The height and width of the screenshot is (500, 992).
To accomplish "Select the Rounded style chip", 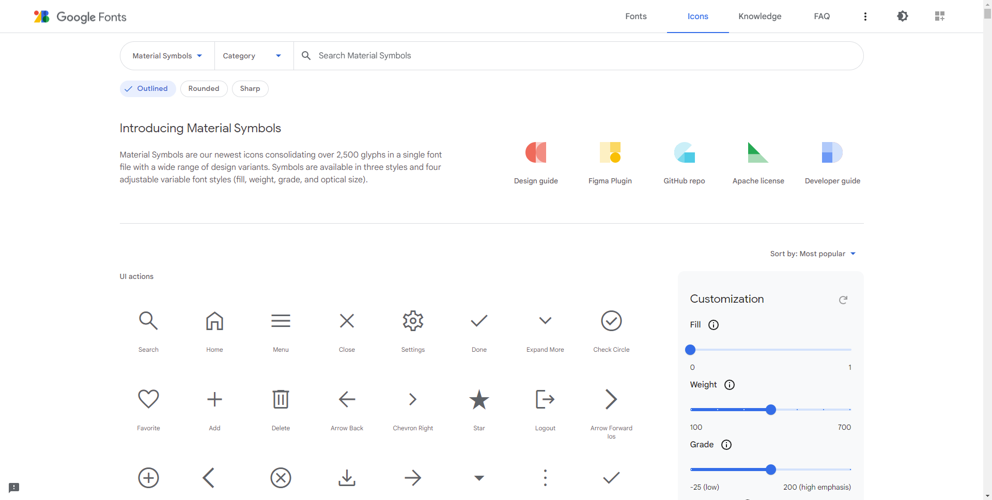I will (x=204, y=89).
